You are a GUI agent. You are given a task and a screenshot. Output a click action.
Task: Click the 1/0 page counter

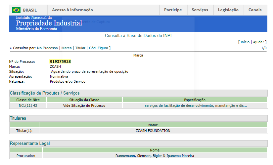coord(264,48)
